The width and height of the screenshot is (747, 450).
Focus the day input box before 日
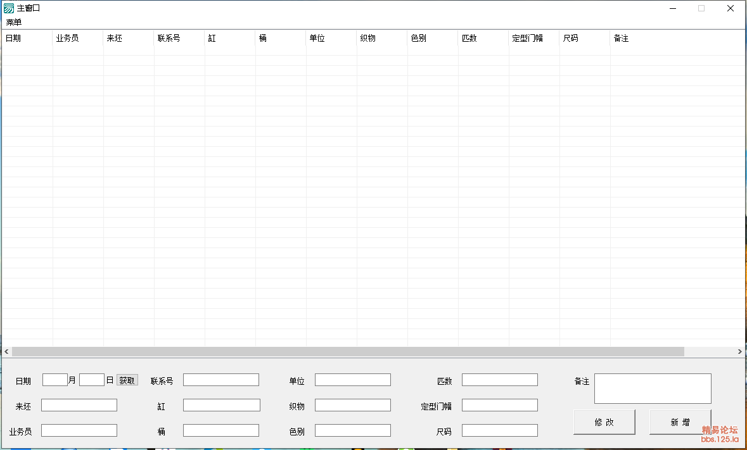coord(91,380)
